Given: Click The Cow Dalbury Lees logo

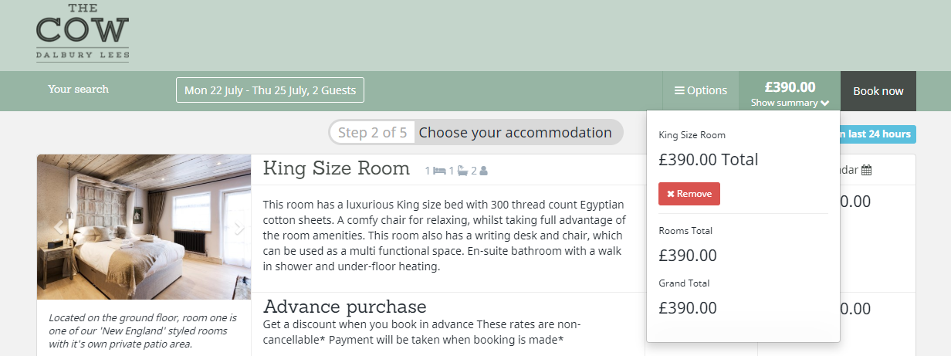Looking at the screenshot, I should [83, 32].
